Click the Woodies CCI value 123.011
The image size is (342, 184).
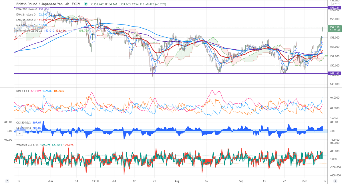point(57,145)
